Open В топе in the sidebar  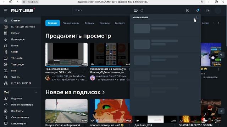click(20, 46)
